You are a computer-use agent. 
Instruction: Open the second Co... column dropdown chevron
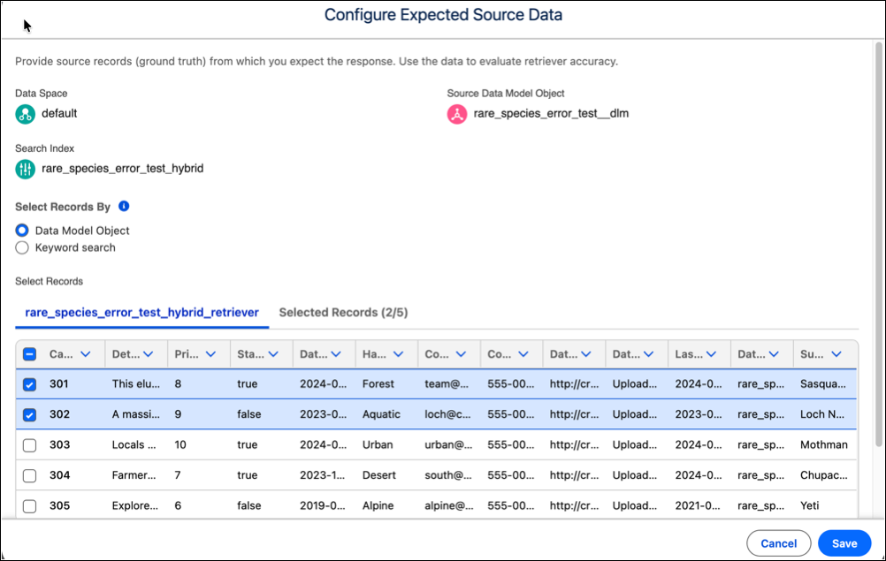click(523, 354)
